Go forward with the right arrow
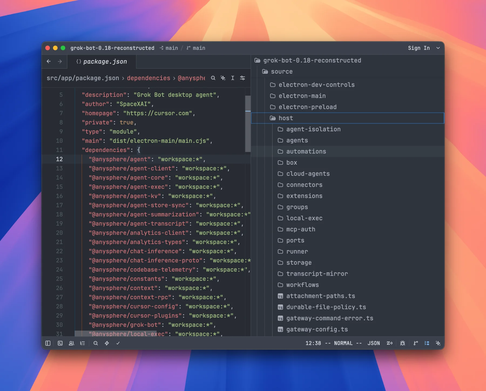486x391 pixels. tap(60, 61)
